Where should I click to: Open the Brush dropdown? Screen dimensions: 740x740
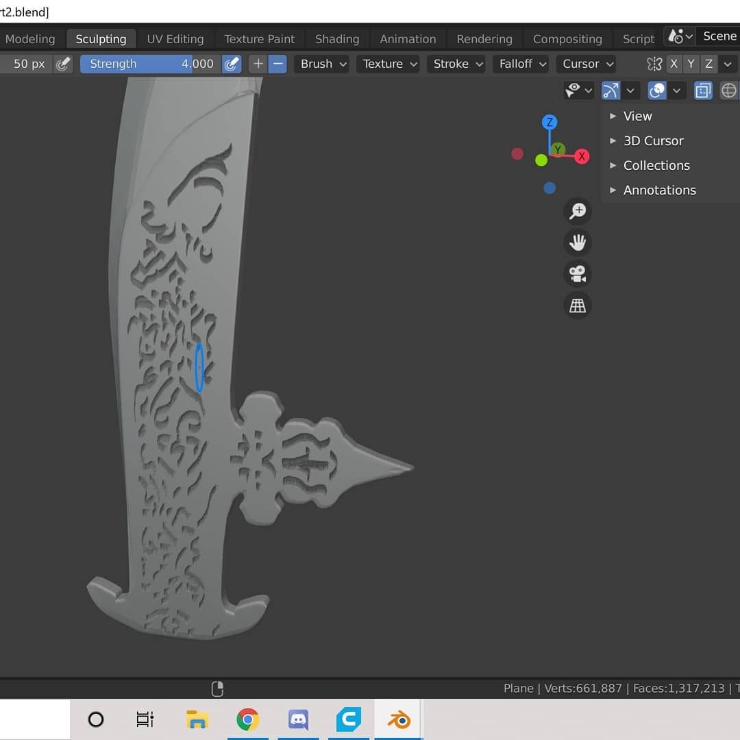323,64
